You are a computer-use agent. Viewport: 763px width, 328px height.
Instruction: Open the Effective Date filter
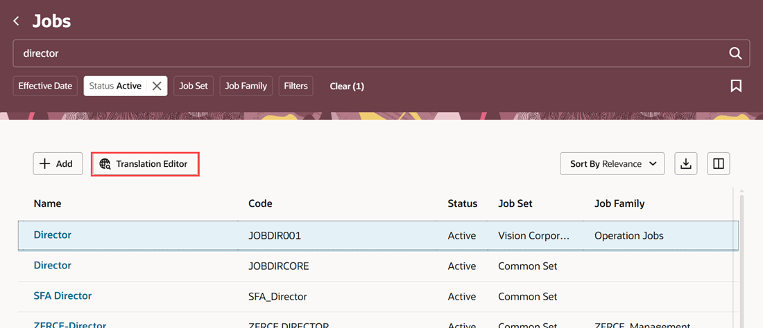click(x=45, y=86)
